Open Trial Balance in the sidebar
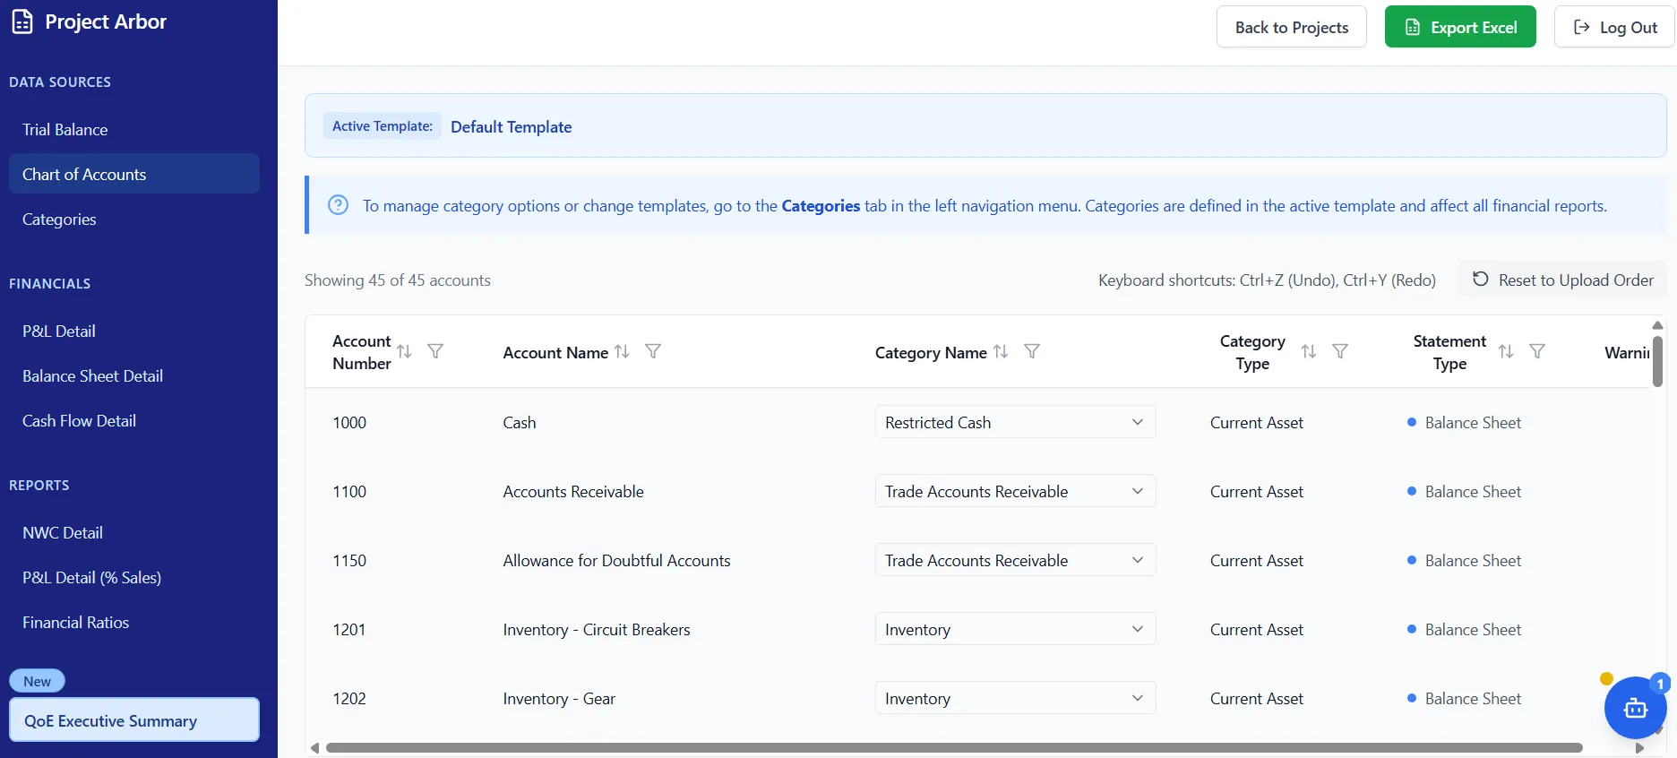The image size is (1677, 758). (x=65, y=130)
